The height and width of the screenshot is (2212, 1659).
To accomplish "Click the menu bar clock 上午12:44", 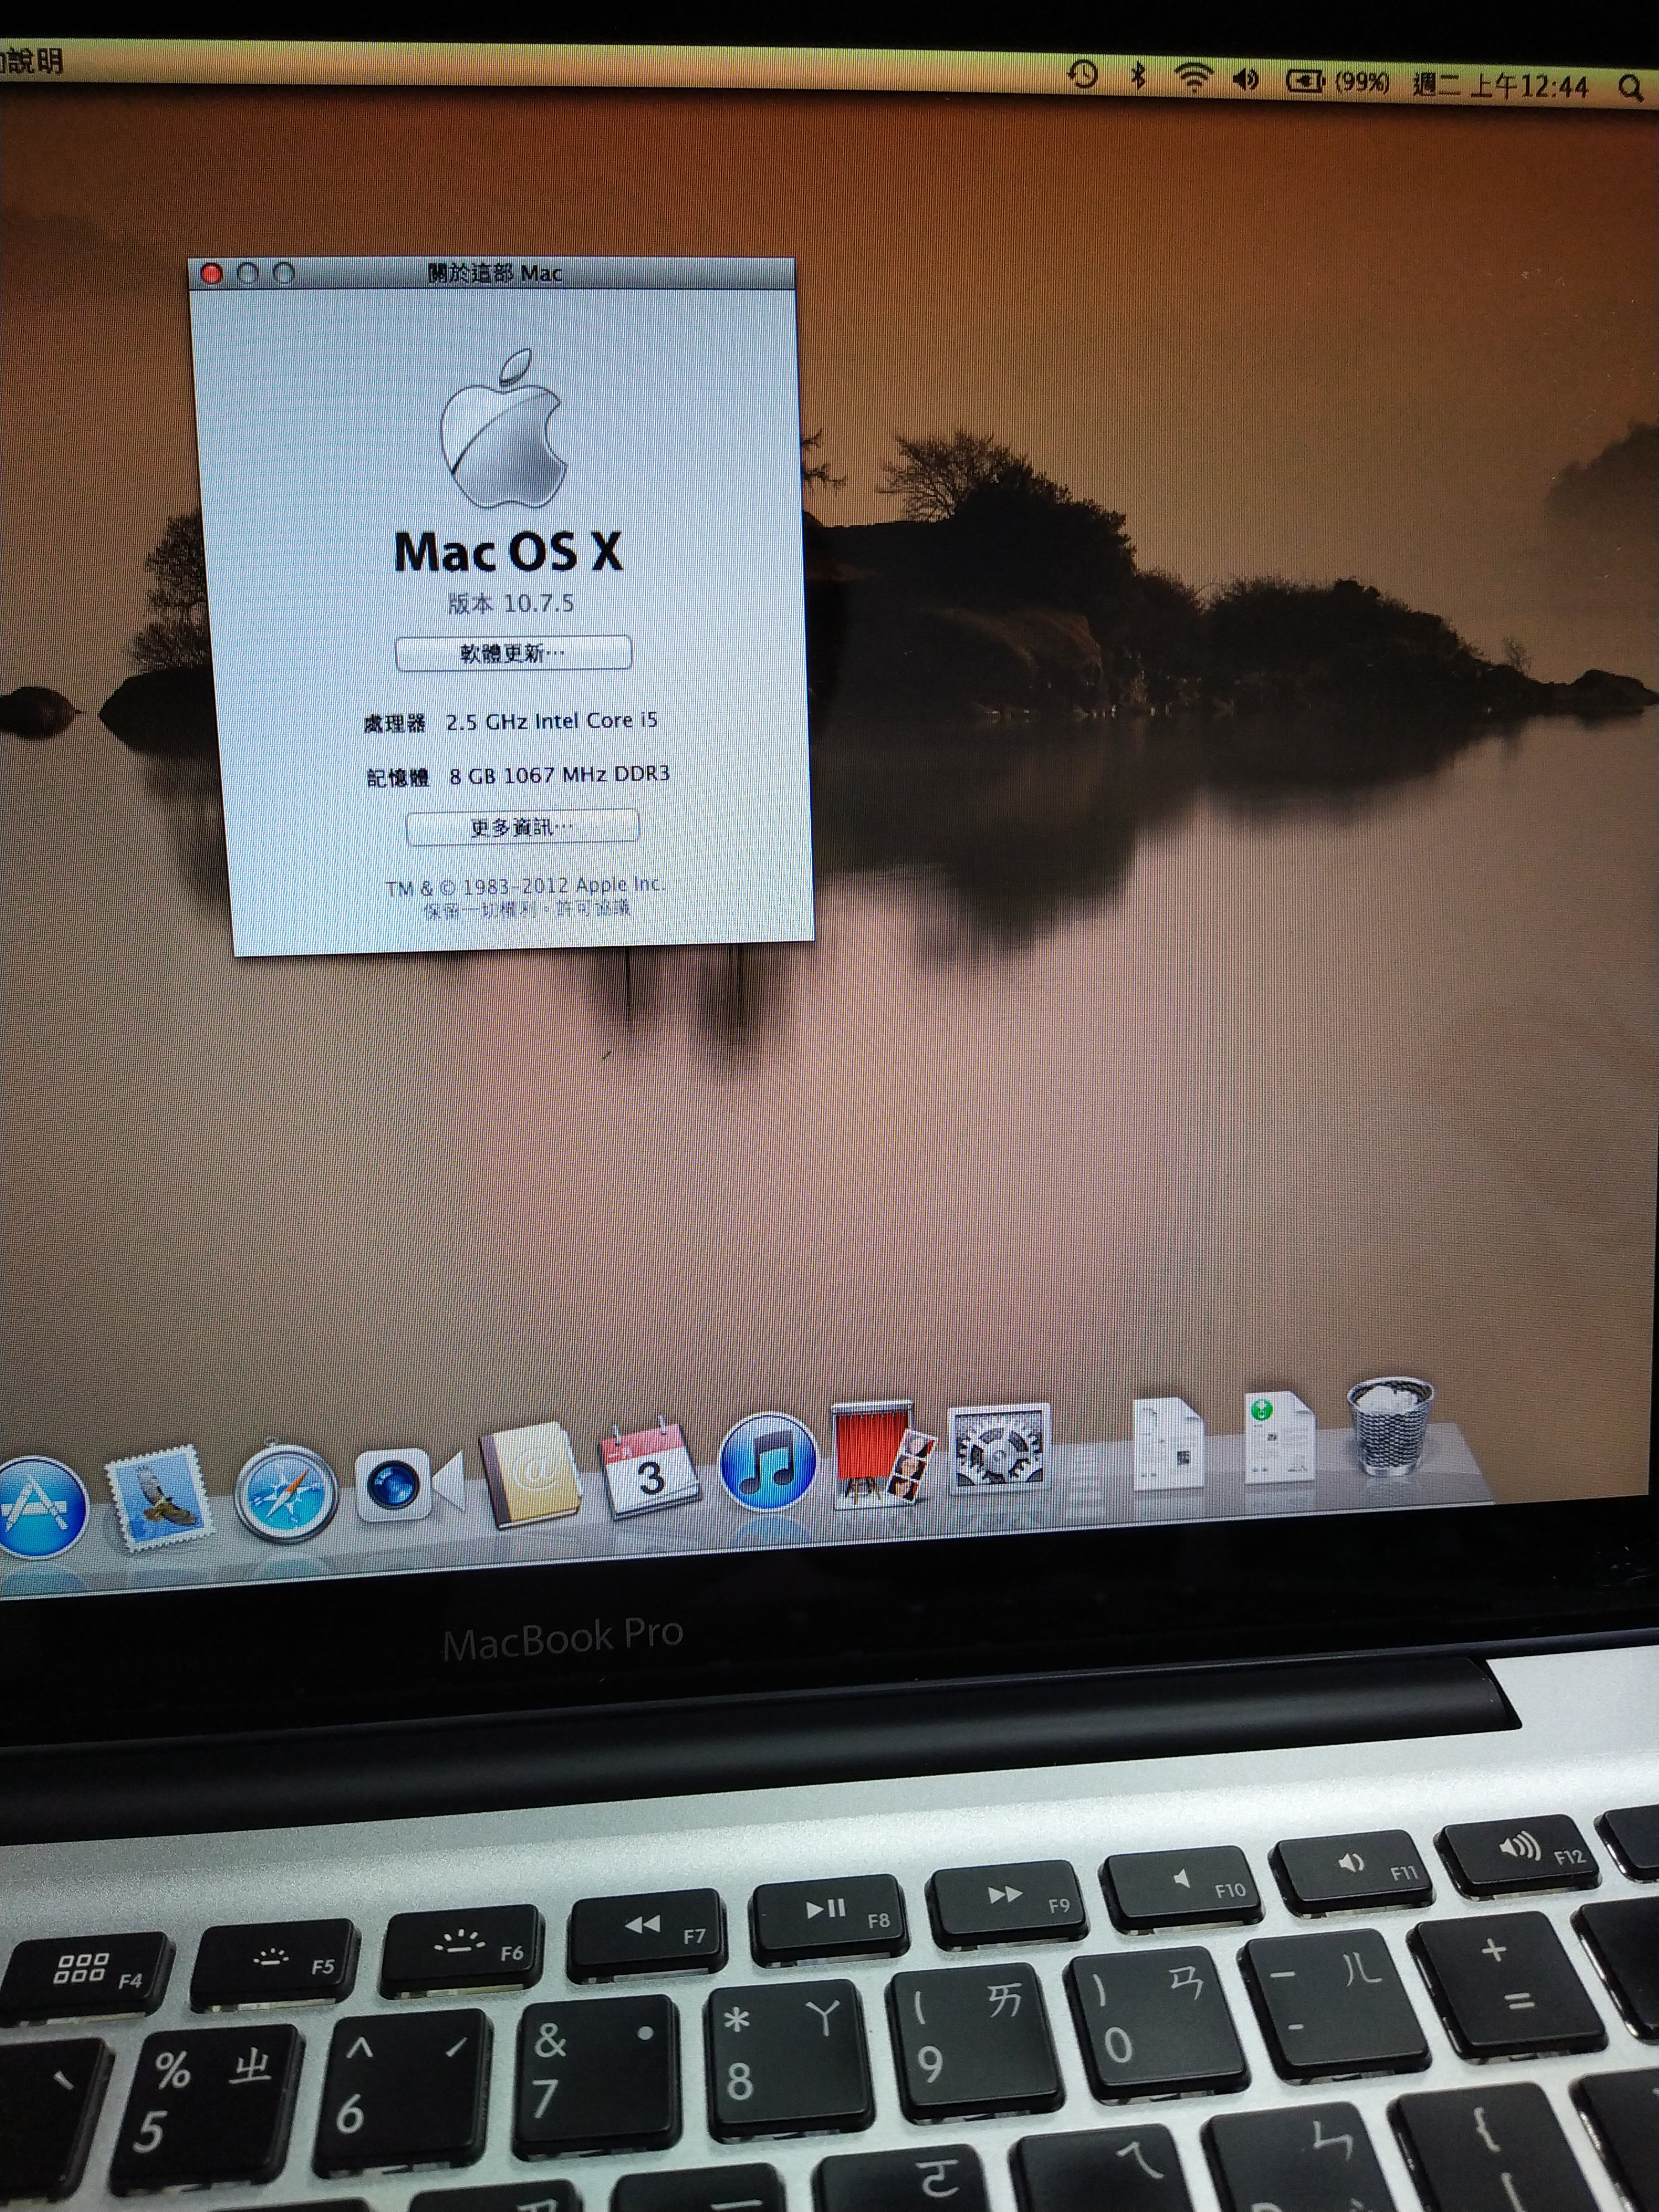I will tap(1500, 85).
